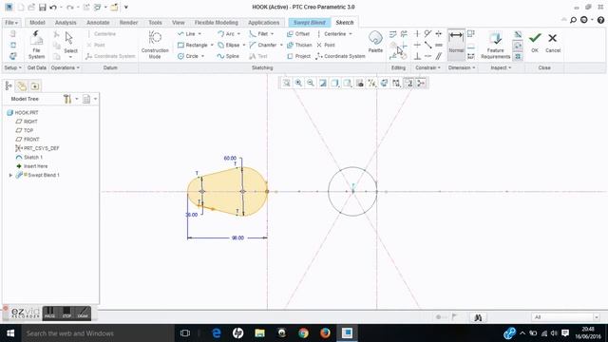The image size is (608, 342).
Task: Click Refit view in graphics toolbar
Action: pyautogui.click(x=286, y=83)
